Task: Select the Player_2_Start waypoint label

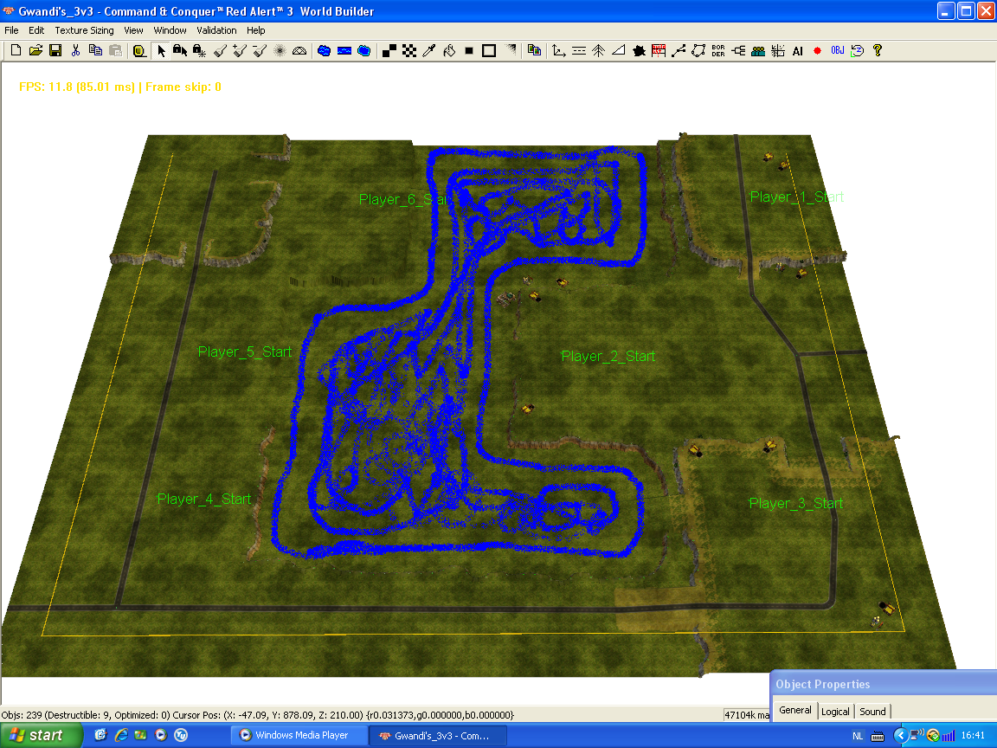Action: (608, 356)
